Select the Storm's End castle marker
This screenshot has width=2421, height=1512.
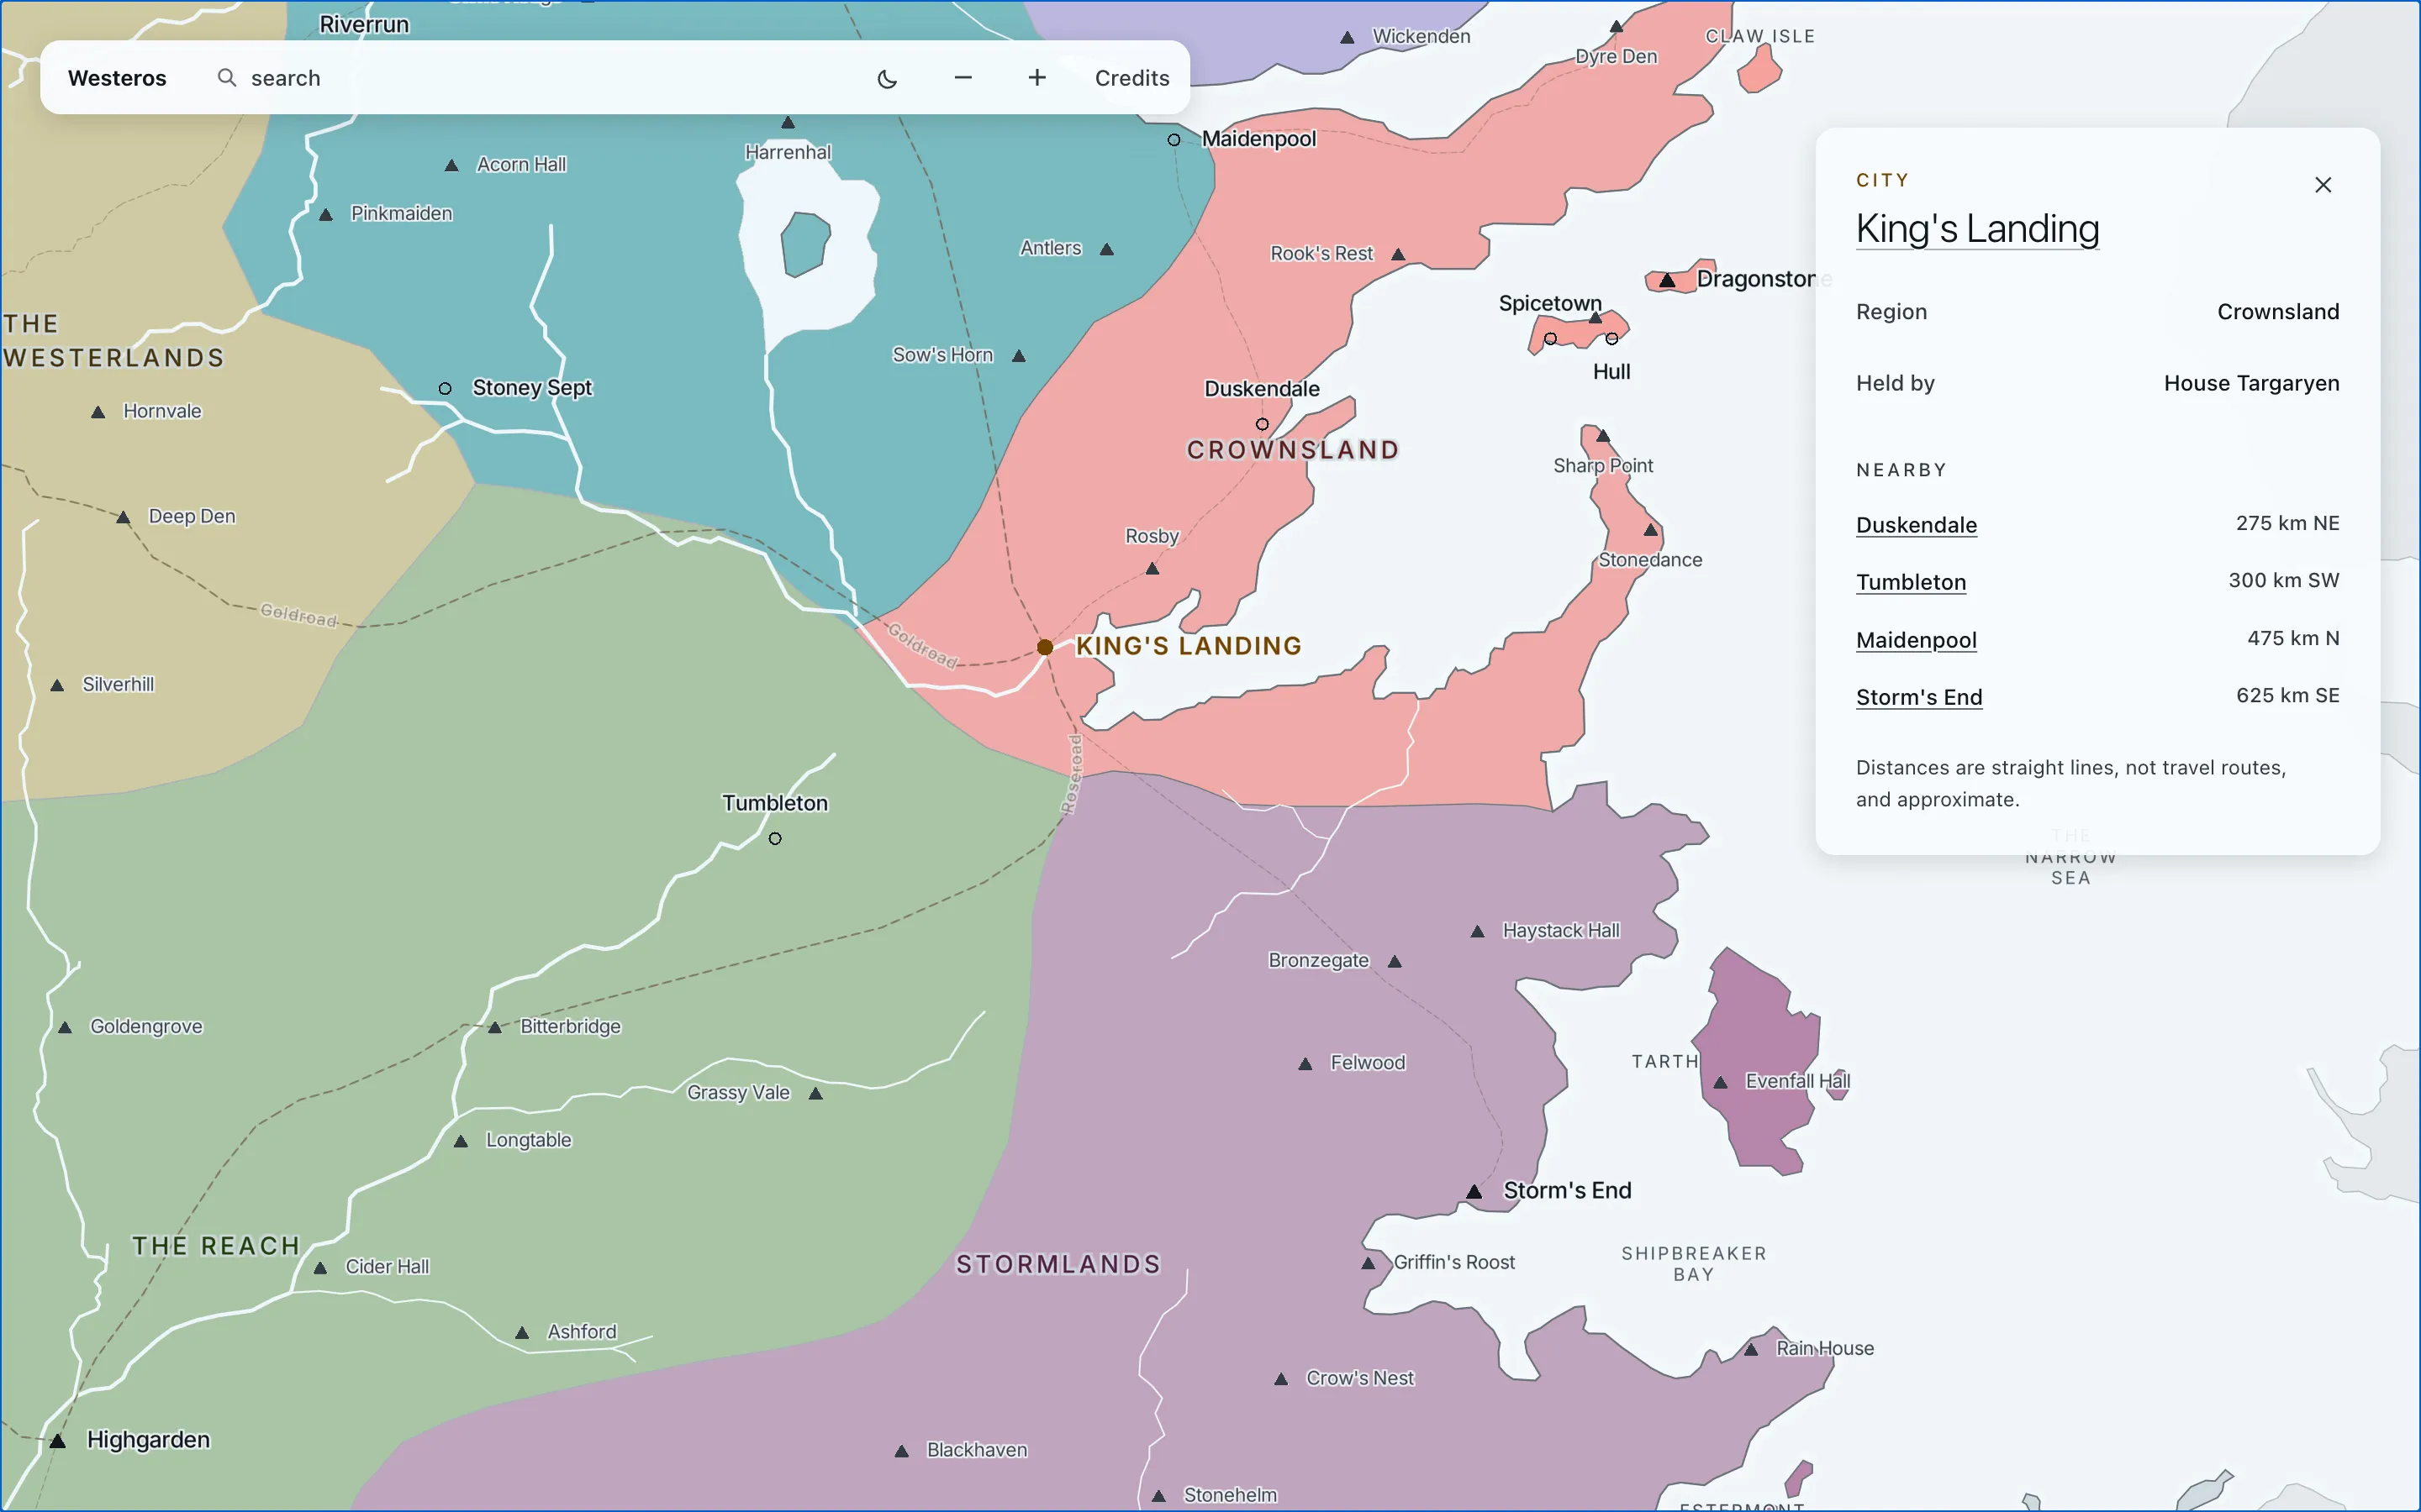pyautogui.click(x=1474, y=1191)
